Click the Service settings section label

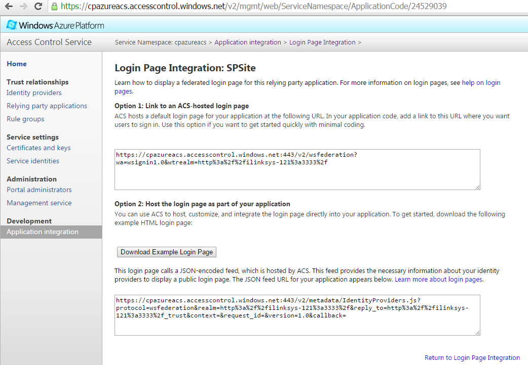pos(32,137)
